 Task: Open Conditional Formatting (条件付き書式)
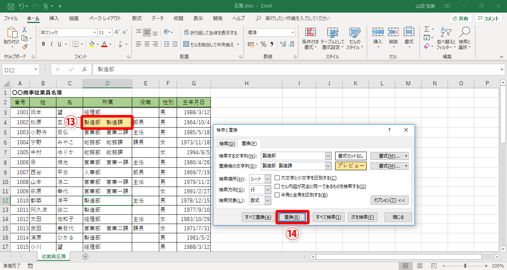click(310, 39)
